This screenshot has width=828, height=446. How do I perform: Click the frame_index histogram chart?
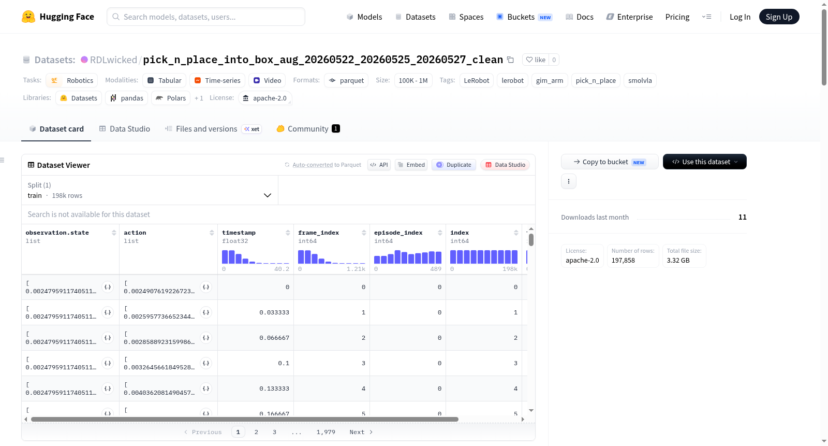coord(332,257)
